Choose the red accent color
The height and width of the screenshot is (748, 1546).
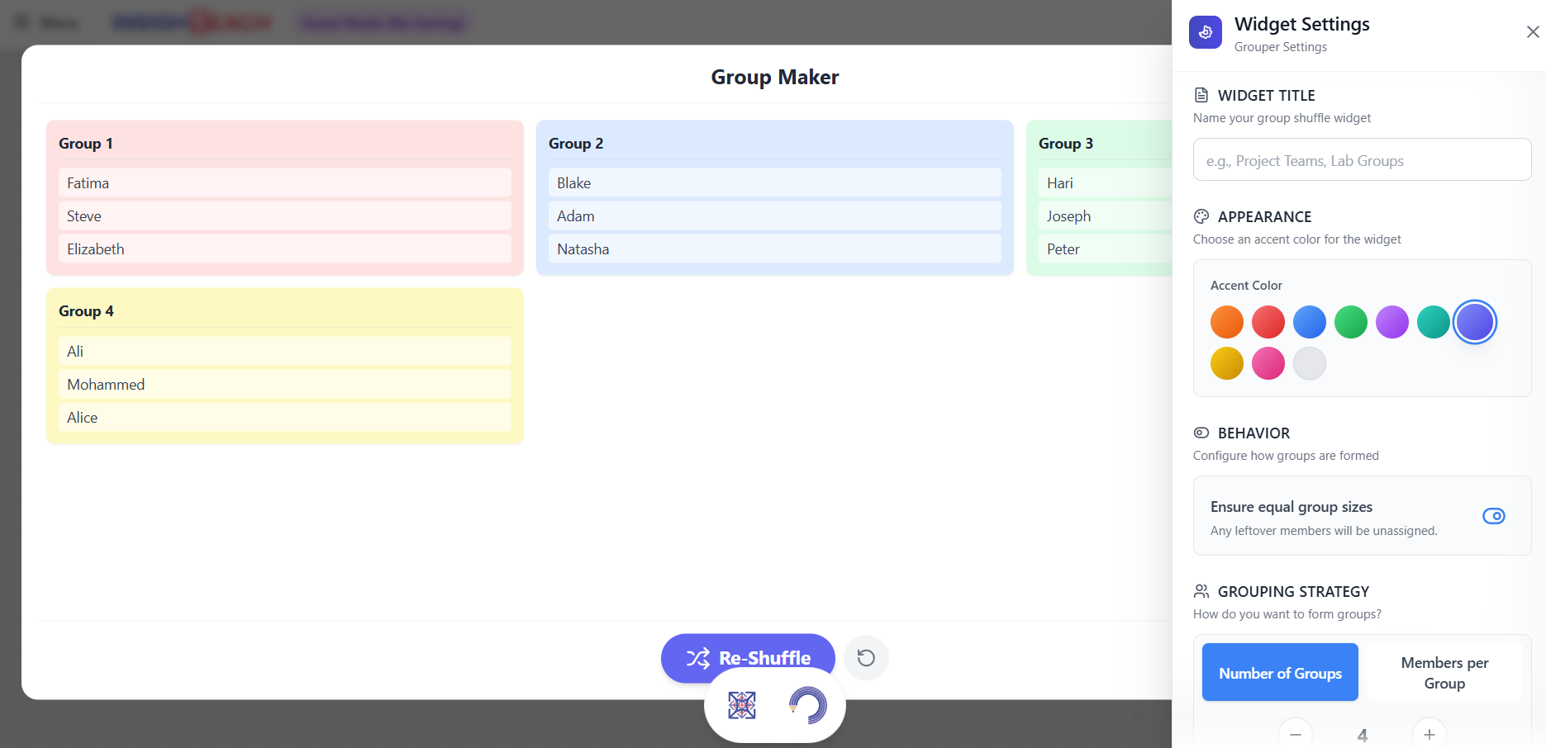pos(1268,322)
